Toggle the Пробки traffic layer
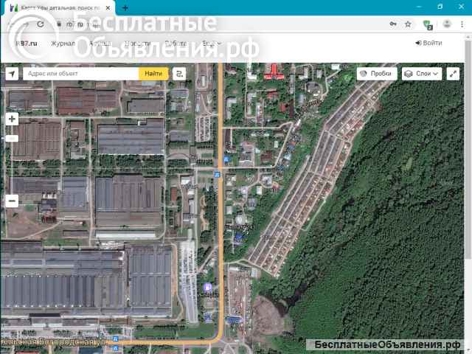The width and height of the screenshot is (472, 354). [x=376, y=74]
